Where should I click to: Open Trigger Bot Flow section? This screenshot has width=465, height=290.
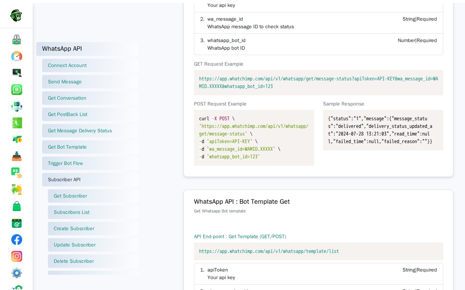[x=90, y=163]
